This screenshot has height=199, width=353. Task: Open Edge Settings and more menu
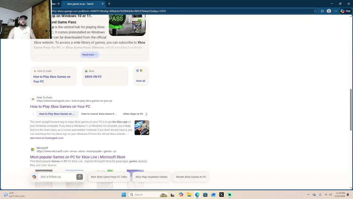[x=335, y=11]
